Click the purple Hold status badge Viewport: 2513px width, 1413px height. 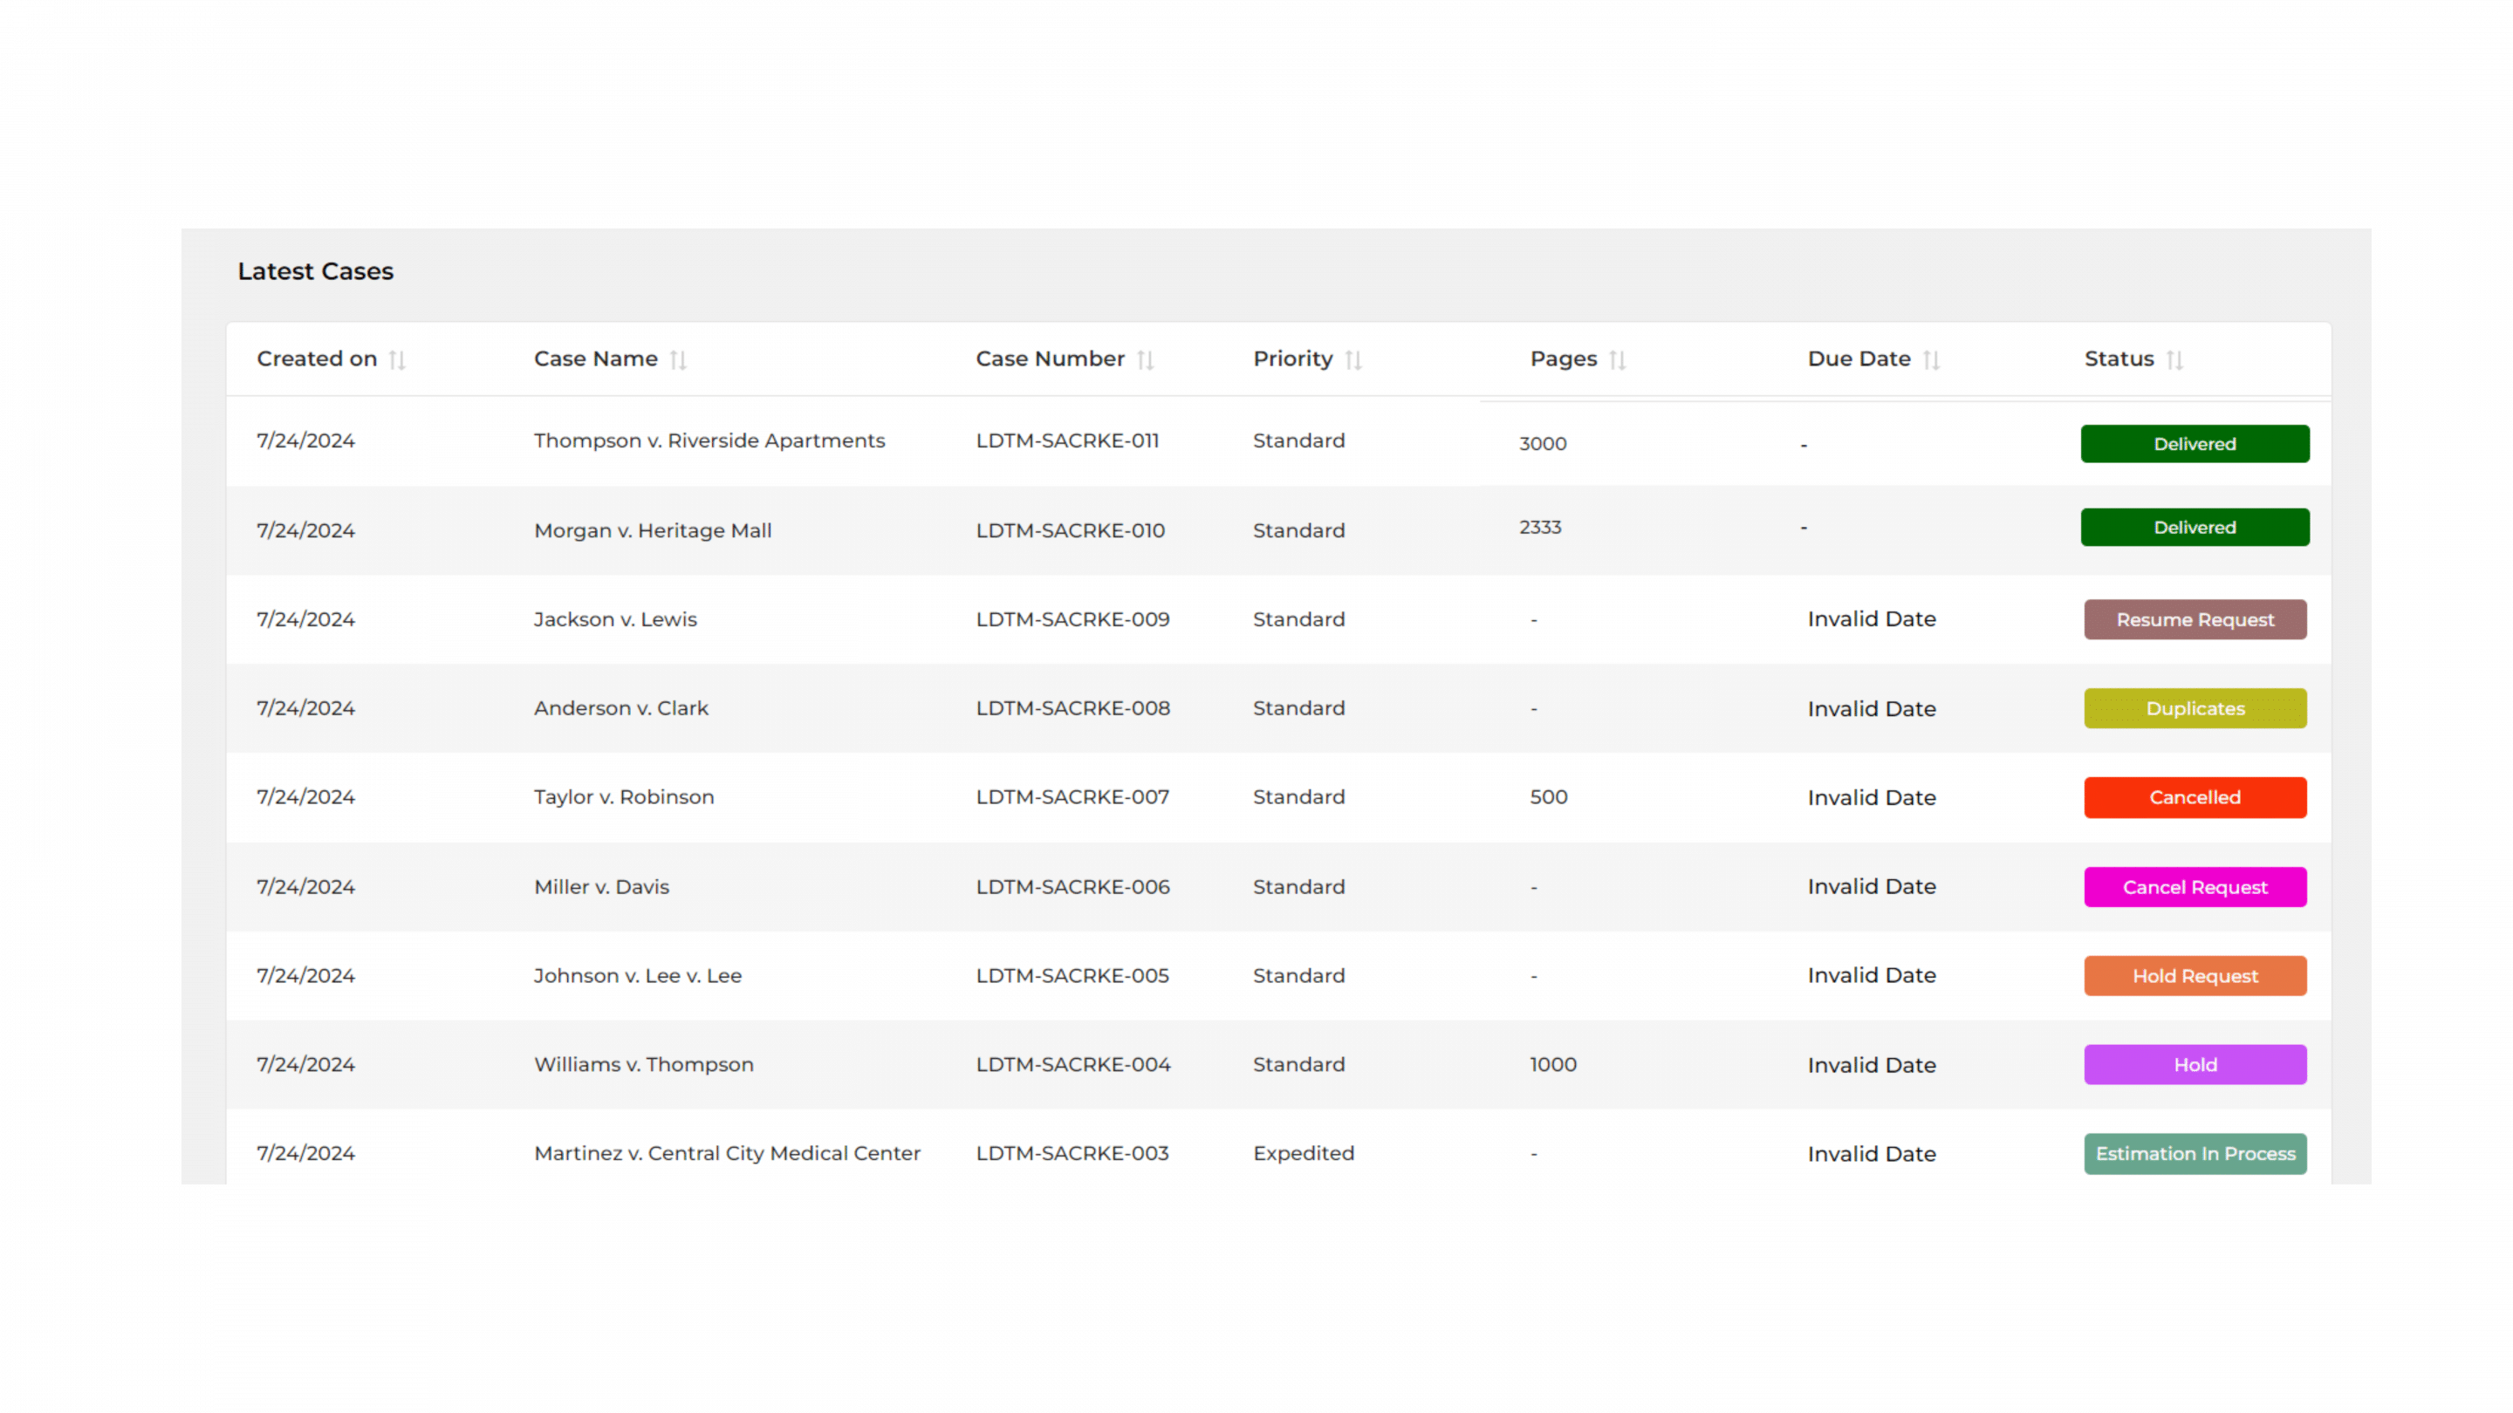coord(2195,1065)
